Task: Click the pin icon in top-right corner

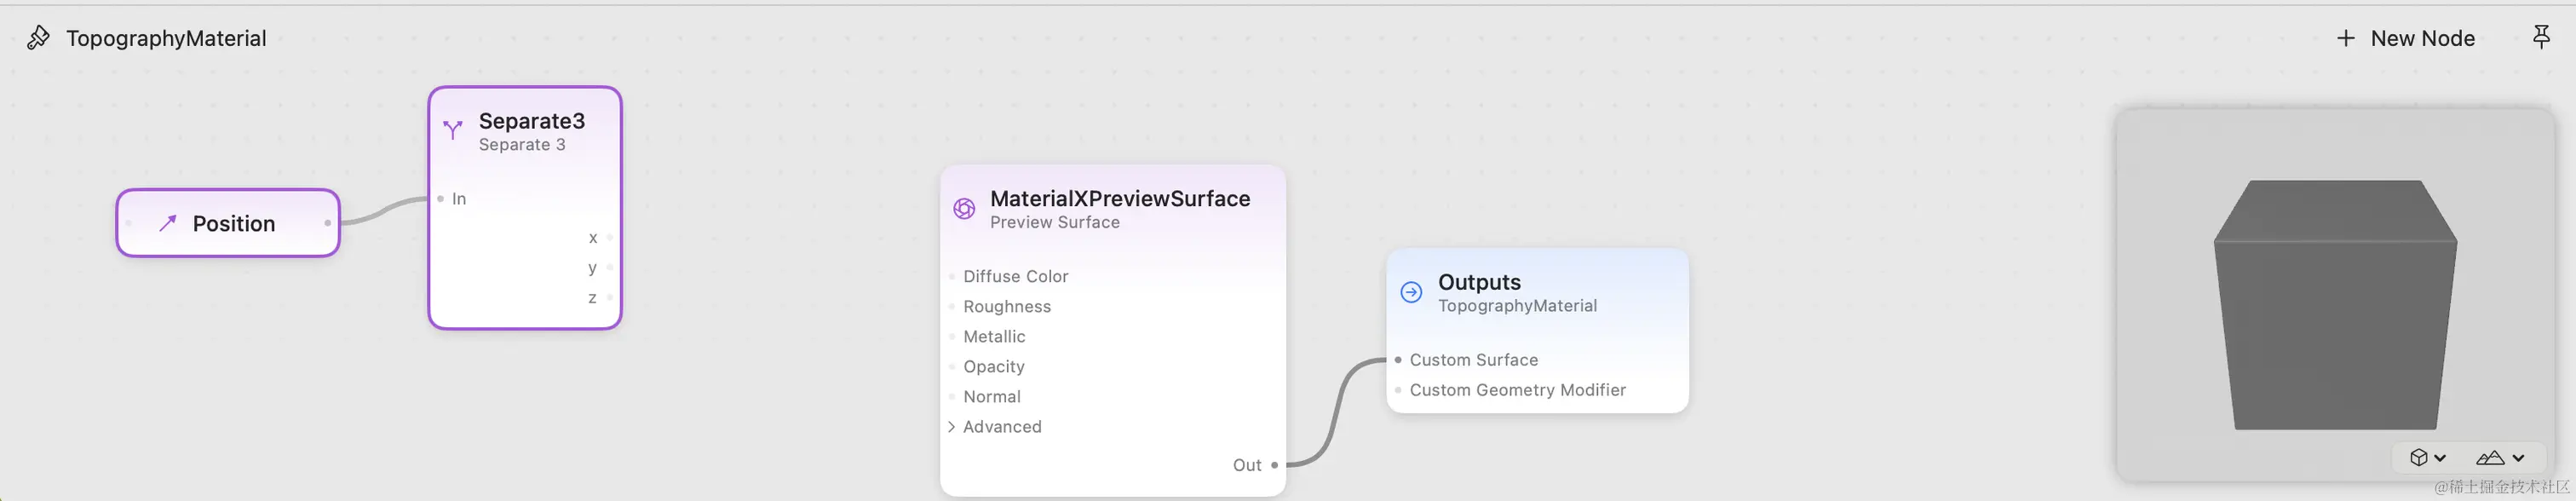Action: [2541, 38]
